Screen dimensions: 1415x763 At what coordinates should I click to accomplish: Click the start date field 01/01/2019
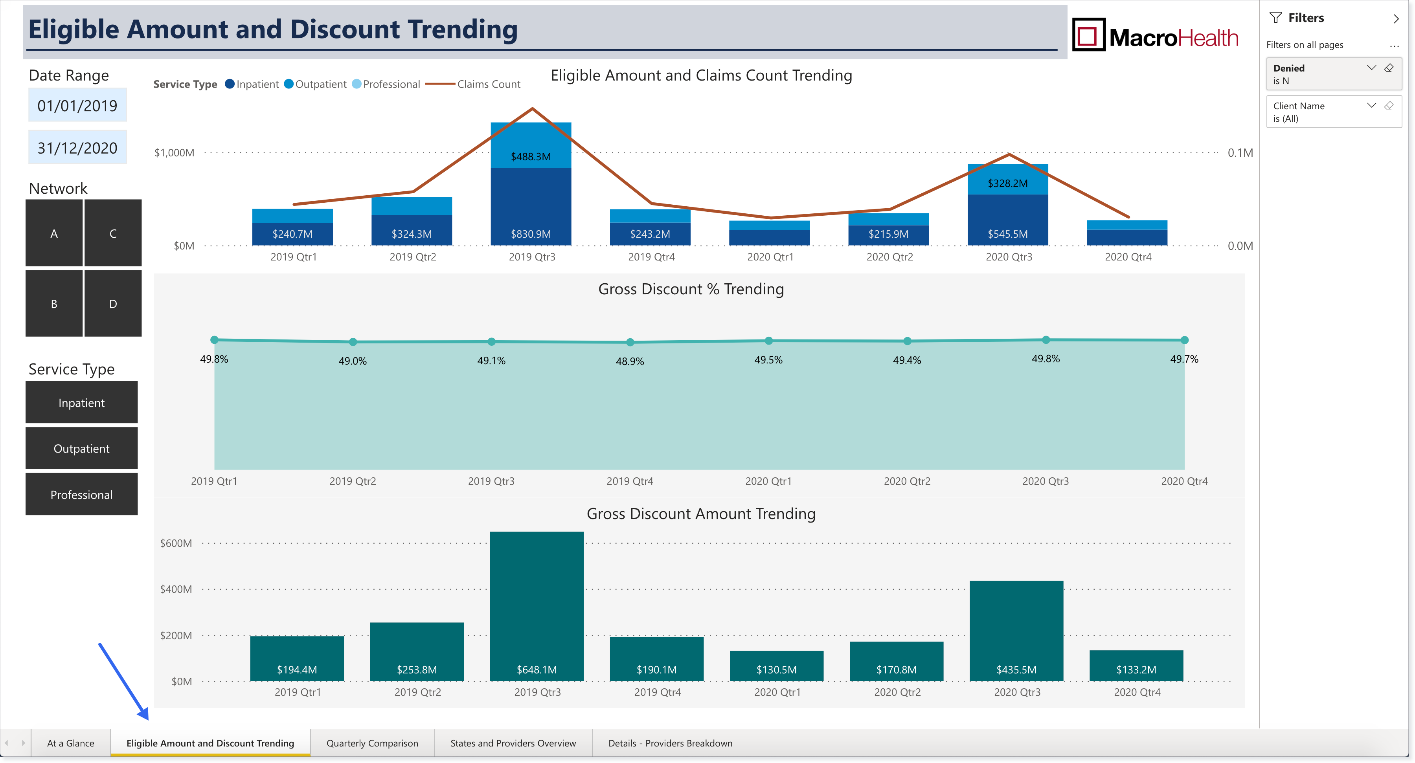(77, 105)
